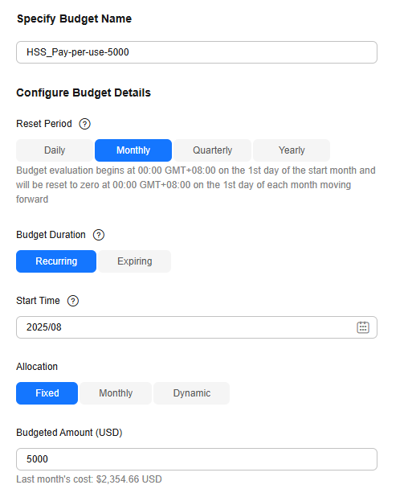Select the Reset Period label text

[x=44, y=124]
